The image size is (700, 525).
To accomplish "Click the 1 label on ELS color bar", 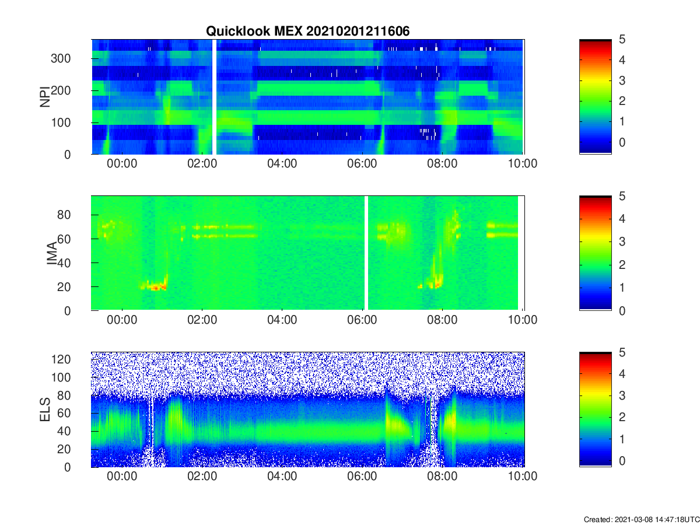I will tap(622, 439).
